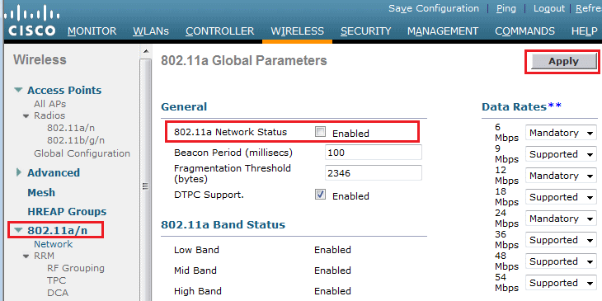Switch to the SECURITY menu
This screenshot has width=602, height=301.
(x=366, y=31)
